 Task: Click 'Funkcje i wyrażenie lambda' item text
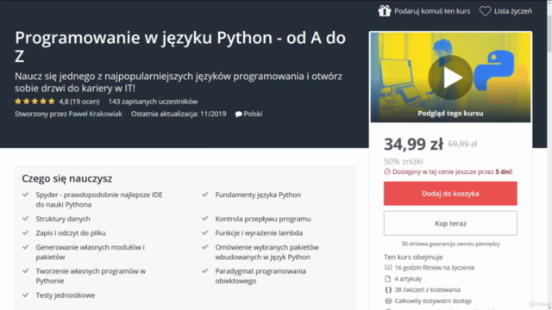(x=259, y=232)
